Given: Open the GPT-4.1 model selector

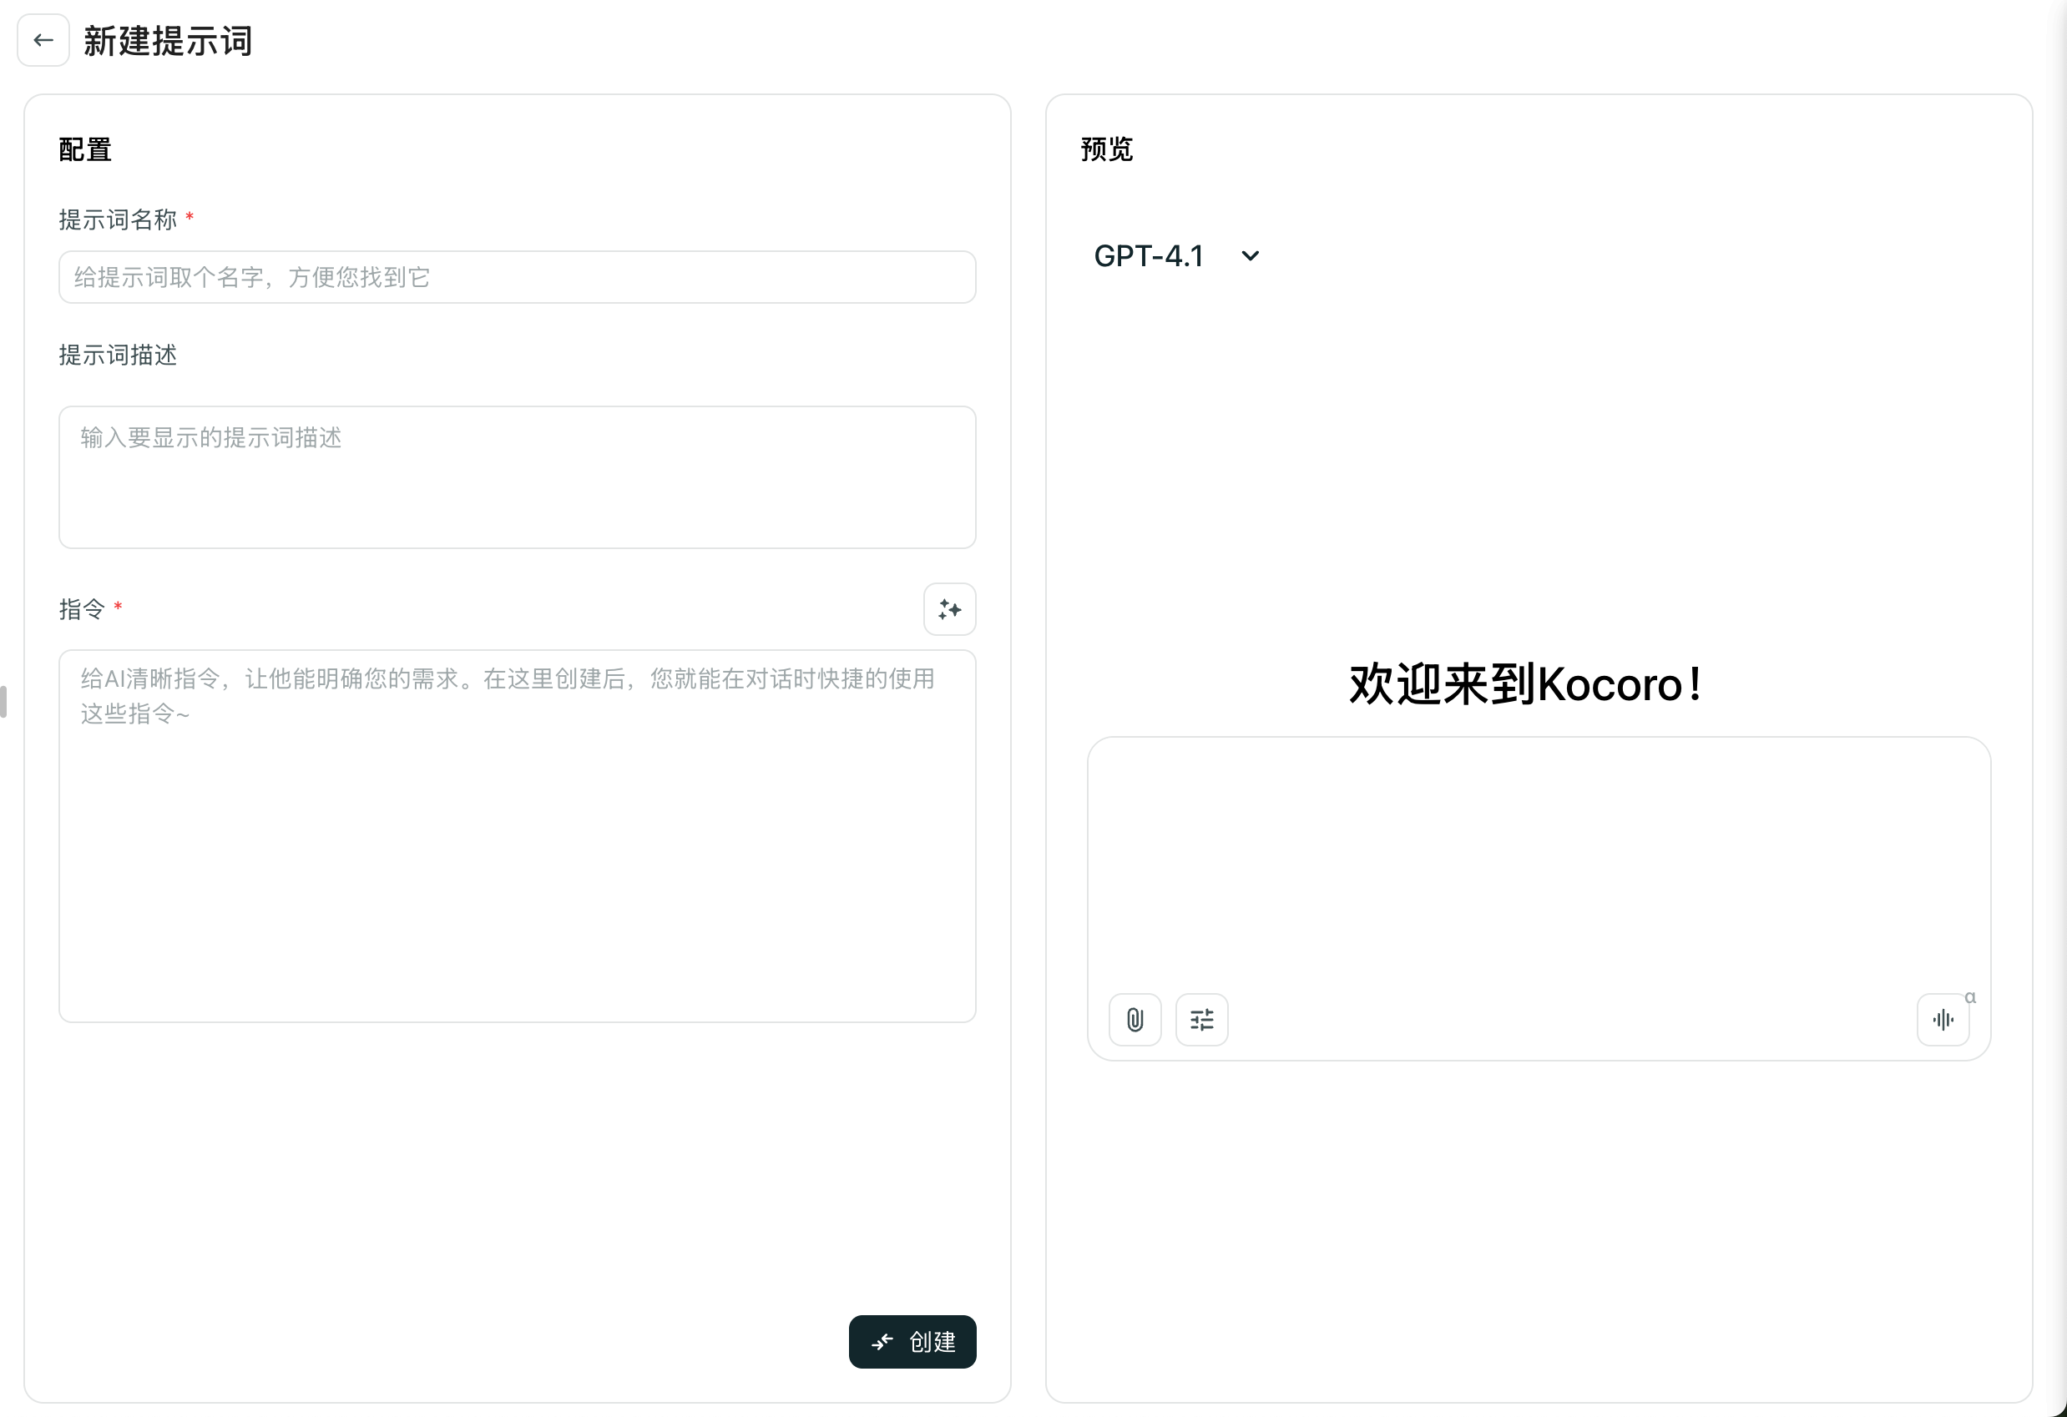Looking at the screenshot, I should (x=1148, y=256).
